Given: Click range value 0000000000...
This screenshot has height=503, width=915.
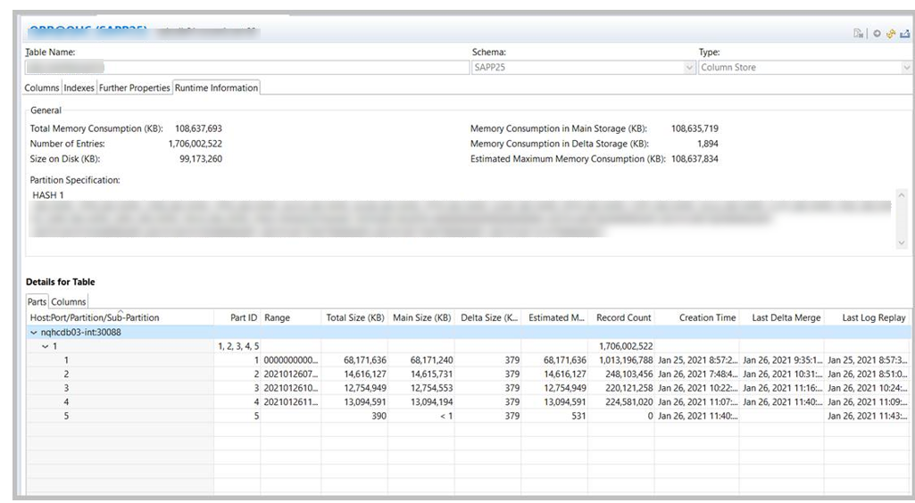Looking at the screenshot, I should pos(291,360).
